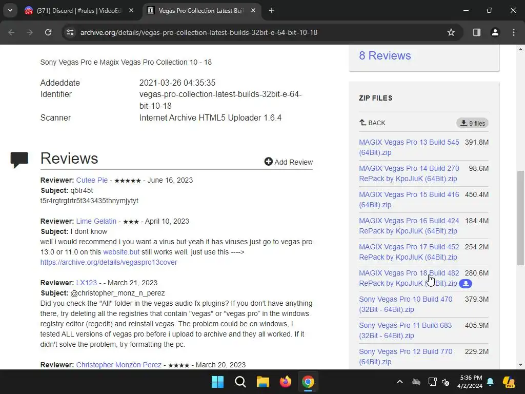
Task: Open the Windows Start menu
Action: (x=217, y=382)
